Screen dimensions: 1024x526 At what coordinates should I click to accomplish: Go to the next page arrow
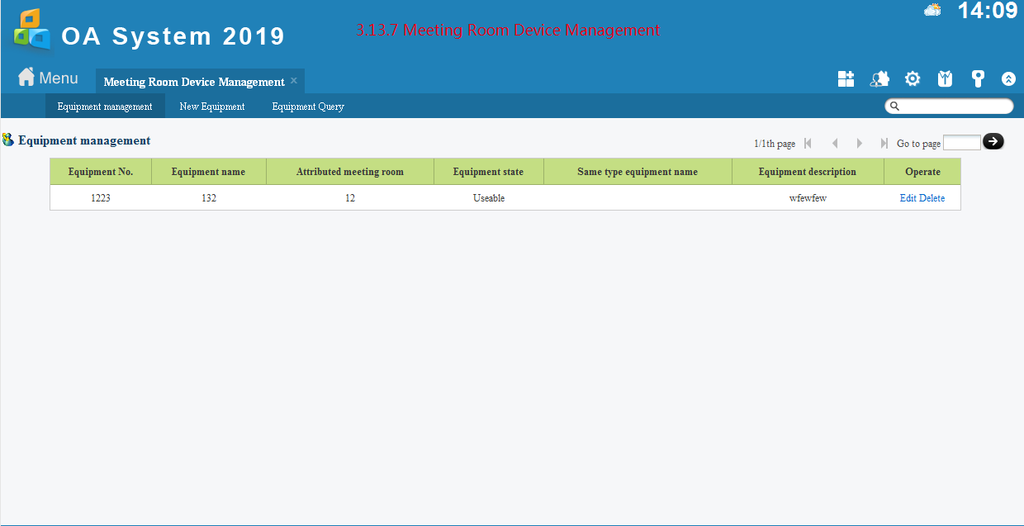coord(859,143)
